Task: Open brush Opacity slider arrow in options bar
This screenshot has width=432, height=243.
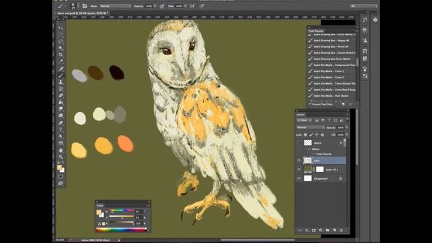Action: click(155, 6)
